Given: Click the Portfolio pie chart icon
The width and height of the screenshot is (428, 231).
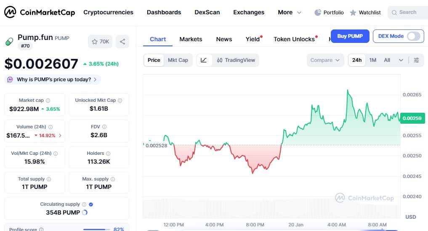Looking at the screenshot, I should 318,12.
